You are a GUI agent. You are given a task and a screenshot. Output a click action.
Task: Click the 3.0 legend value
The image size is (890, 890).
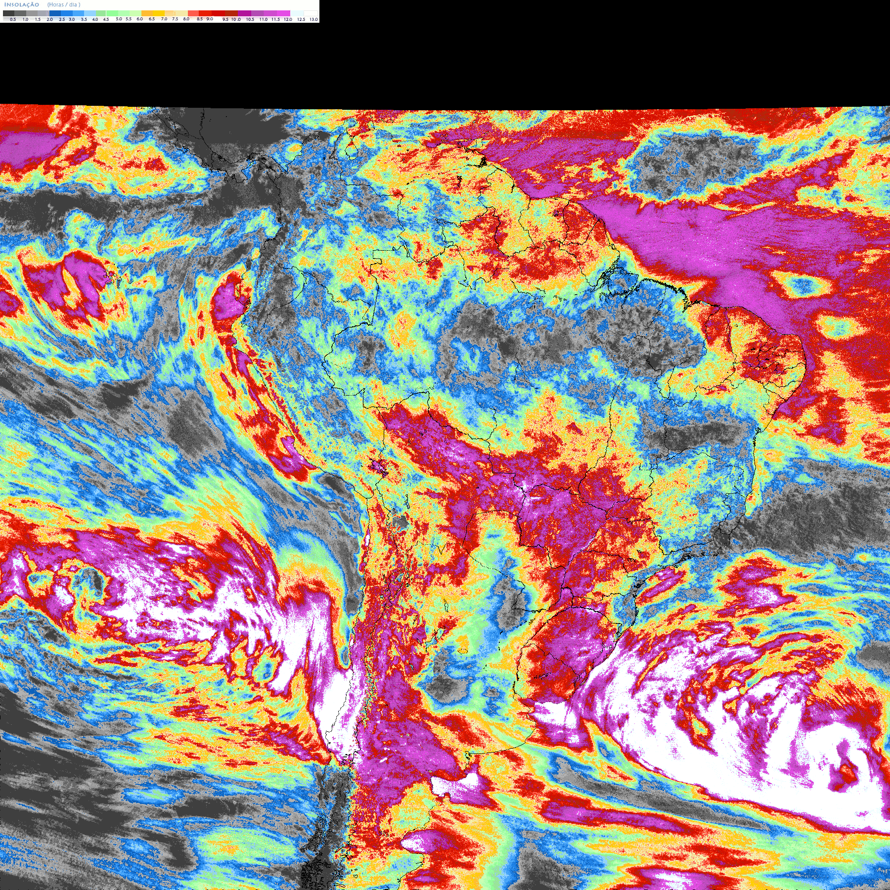(72, 19)
